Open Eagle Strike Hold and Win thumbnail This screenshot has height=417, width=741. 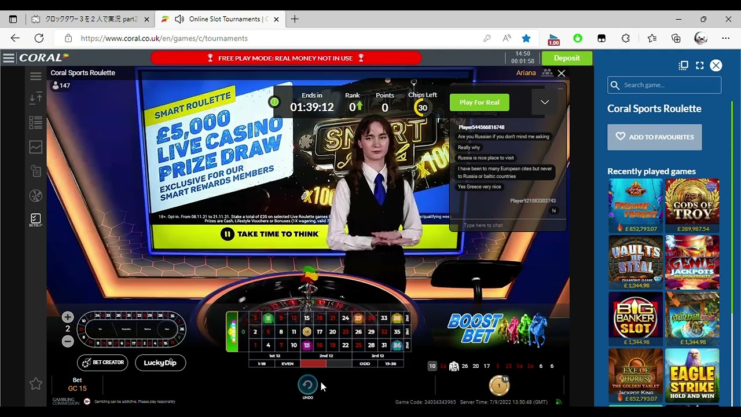(692, 375)
